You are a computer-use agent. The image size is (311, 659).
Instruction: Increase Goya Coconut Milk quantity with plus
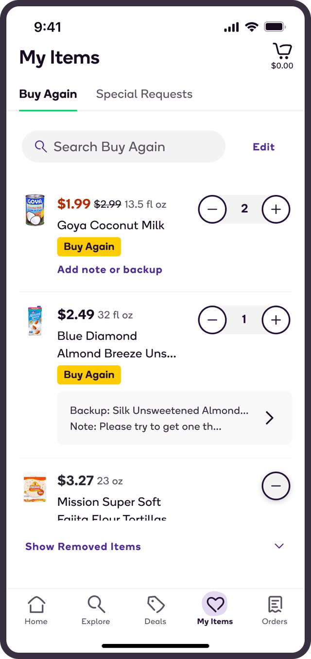pyautogui.click(x=276, y=209)
